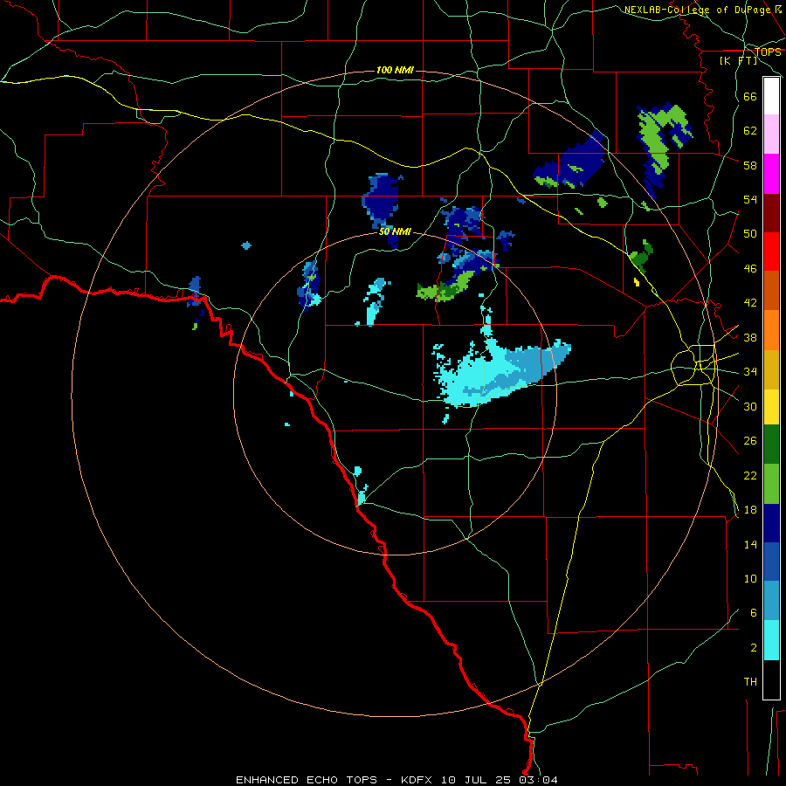Viewport: 786px width, 786px height.
Task: Click the 10 value on legend
Action: [750, 578]
